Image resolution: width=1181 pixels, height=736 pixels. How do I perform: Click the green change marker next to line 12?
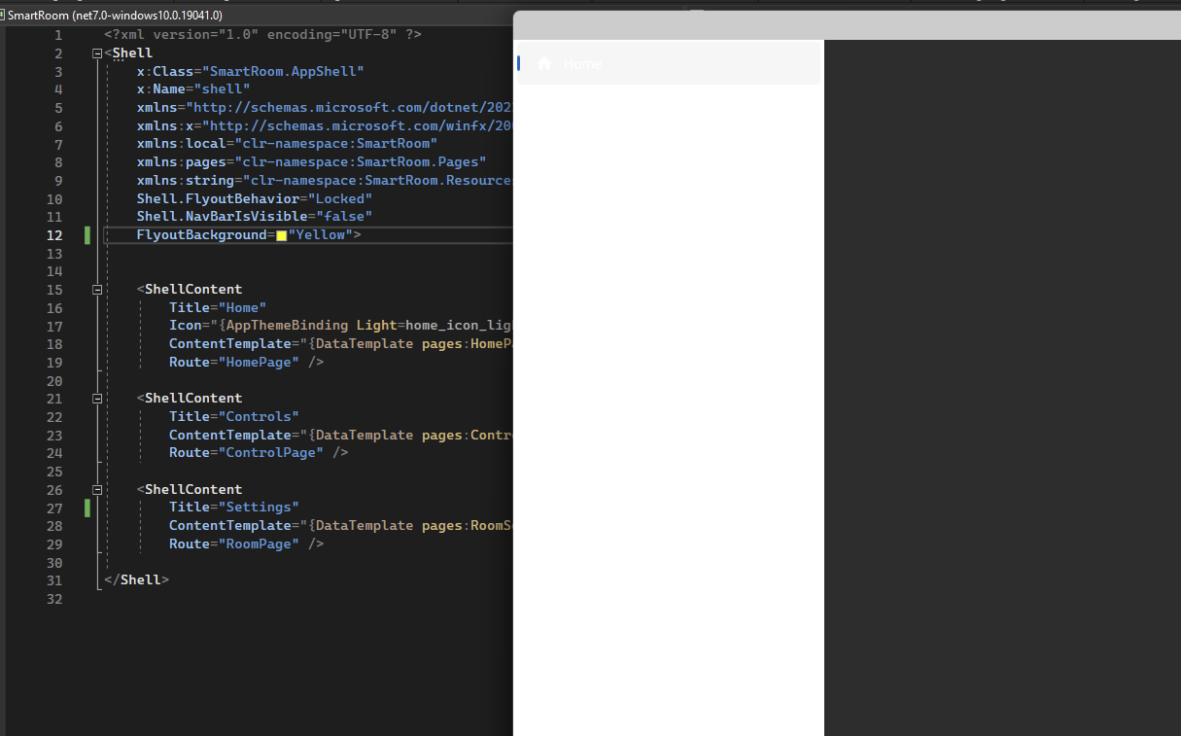(87, 234)
